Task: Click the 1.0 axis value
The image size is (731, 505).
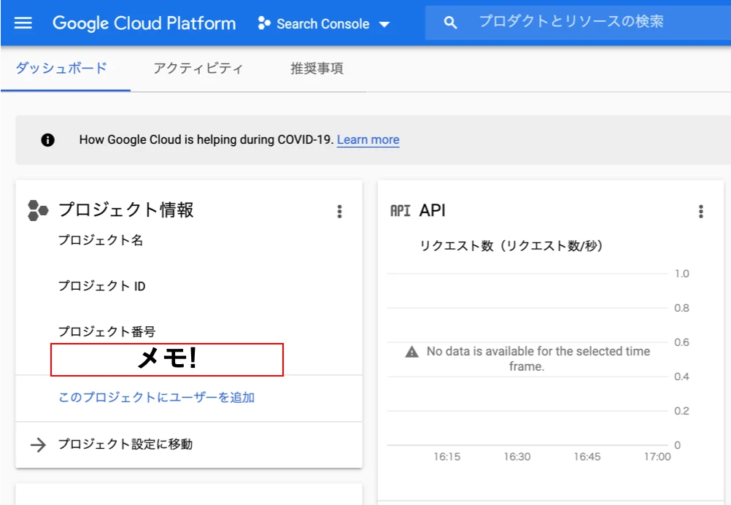Action: click(681, 274)
